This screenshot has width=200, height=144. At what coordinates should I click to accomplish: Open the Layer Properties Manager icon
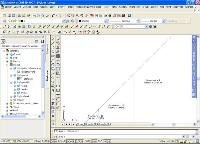coord(5,21)
